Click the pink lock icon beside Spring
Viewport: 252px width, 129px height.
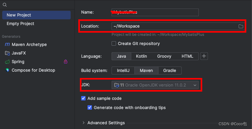[x=66, y=61]
